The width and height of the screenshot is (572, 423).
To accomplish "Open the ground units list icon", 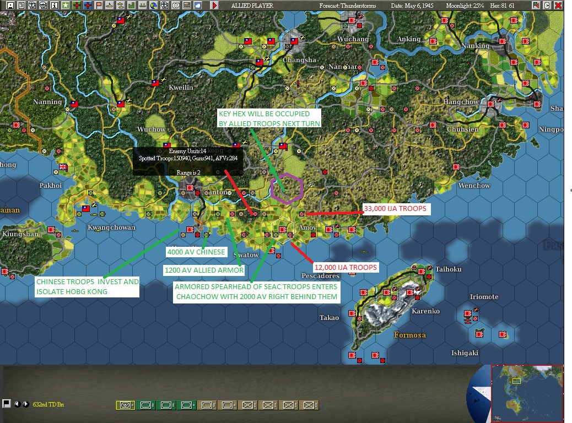I will (143, 5).
